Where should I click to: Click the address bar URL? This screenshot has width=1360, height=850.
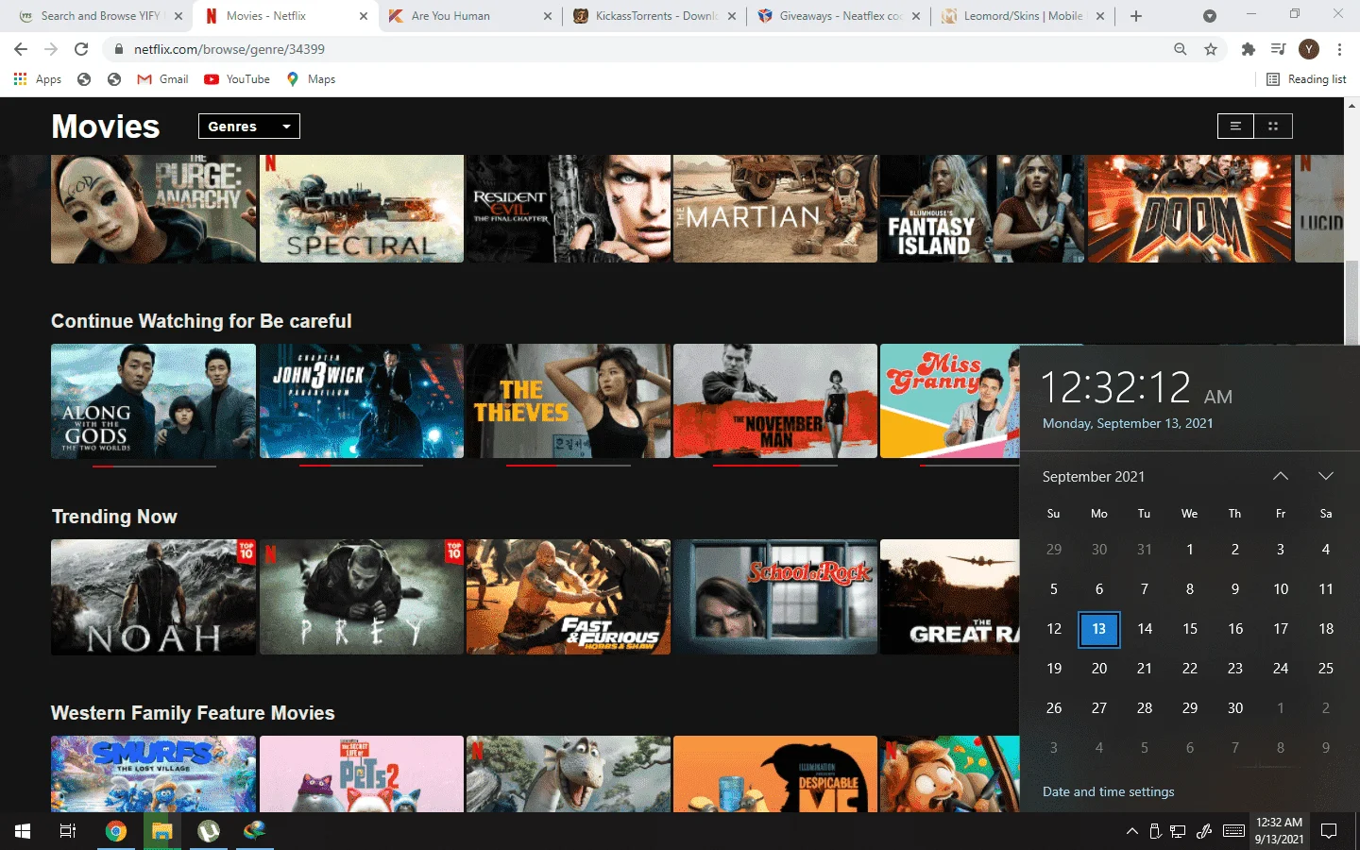pyautogui.click(x=229, y=49)
